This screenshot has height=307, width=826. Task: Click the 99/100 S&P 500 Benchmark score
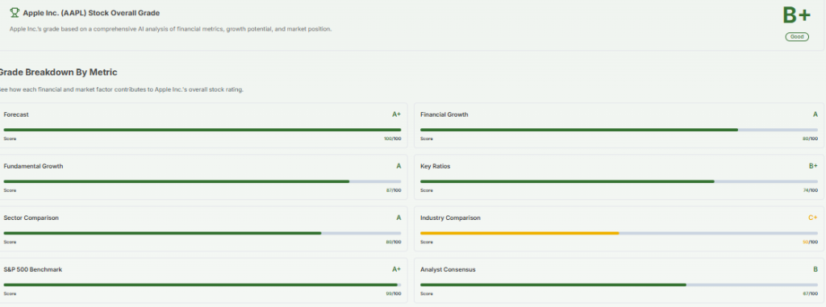(x=394, y=293)
